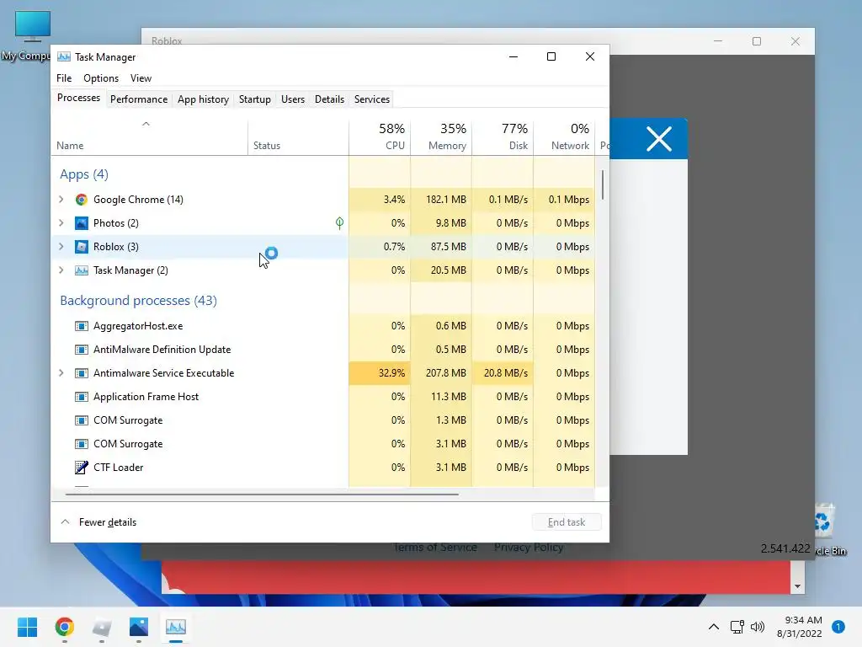This screenshot has height=647, width=862.
Task: Click the Task Manager title bar icon
Action: (64, 56)
